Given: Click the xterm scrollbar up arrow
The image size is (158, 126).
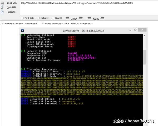Looking at the screenshot, I should 144,36.
